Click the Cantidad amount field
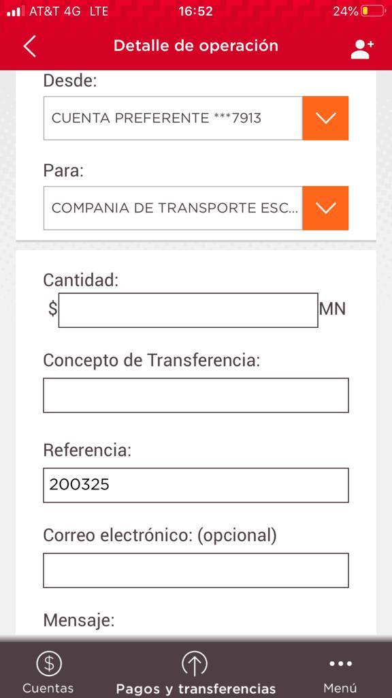392x698 pixels. 189,309
